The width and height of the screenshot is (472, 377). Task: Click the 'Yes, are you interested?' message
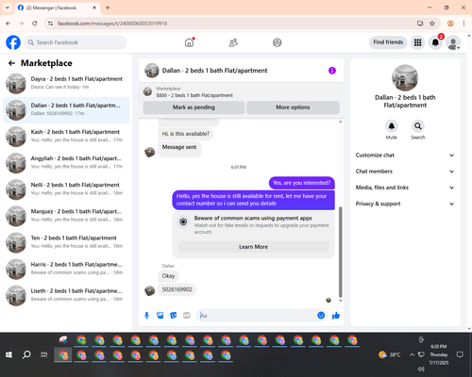coord(302,183)
